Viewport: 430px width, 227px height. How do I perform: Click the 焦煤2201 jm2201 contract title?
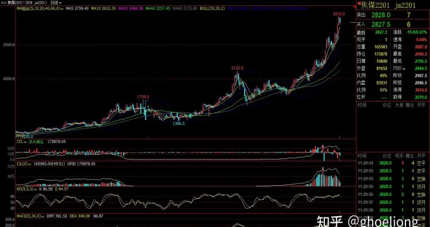click(x=388, y=5)
